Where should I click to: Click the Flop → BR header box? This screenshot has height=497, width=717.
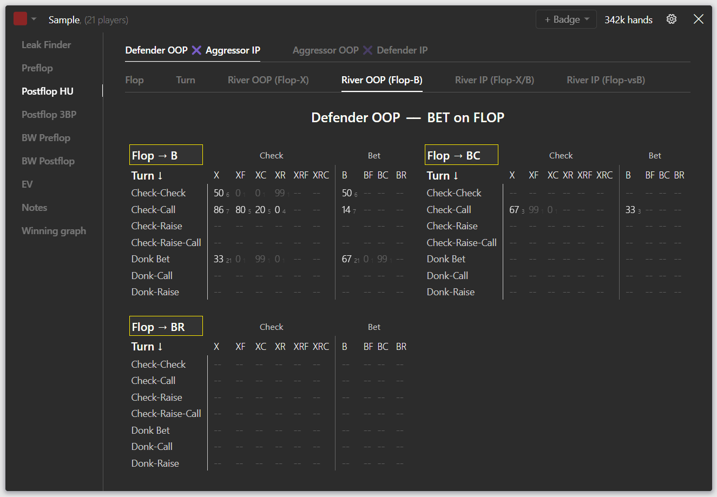166,327
